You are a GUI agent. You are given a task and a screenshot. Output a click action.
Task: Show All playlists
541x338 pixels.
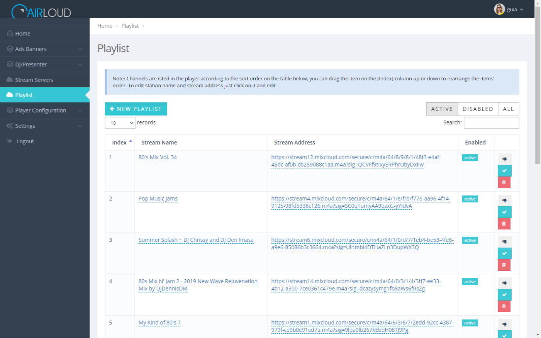(x=509, y=109)
